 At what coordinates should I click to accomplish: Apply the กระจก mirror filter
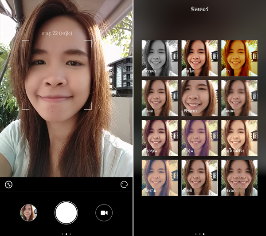click(x=239, y=178)
